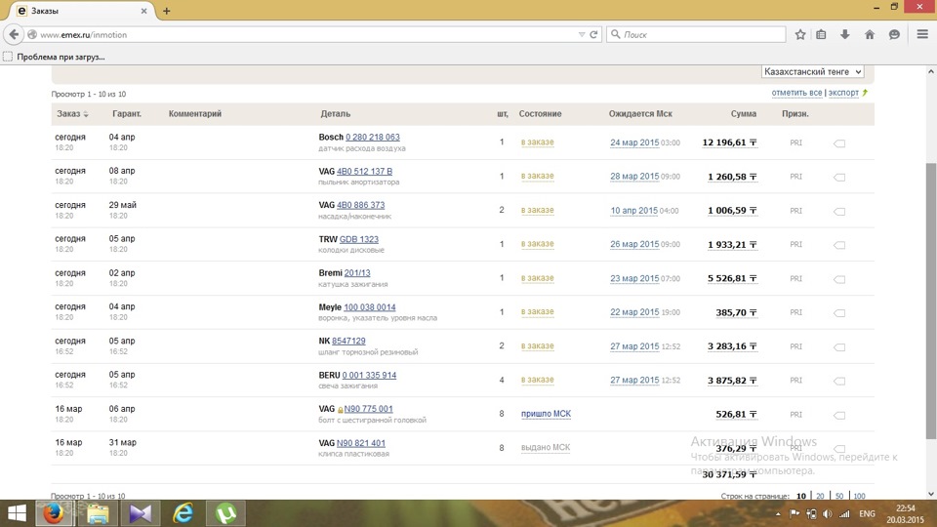937x527 pixels.
Task: Open the bookmarks list icon
Action: (x=821, y=35)
